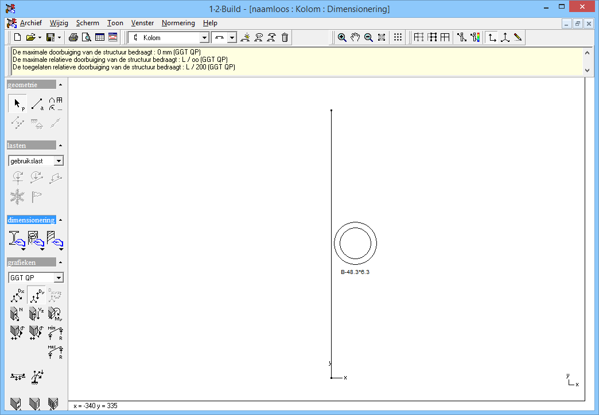The image size is (599, 415).
Task: Toggle the Dy deflection graph button
Action: point(37,295)
